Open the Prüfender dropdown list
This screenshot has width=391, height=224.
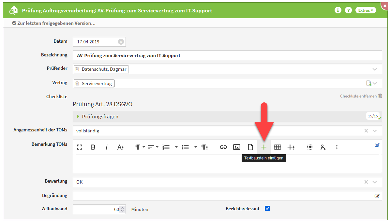click(x=375, y=69)
